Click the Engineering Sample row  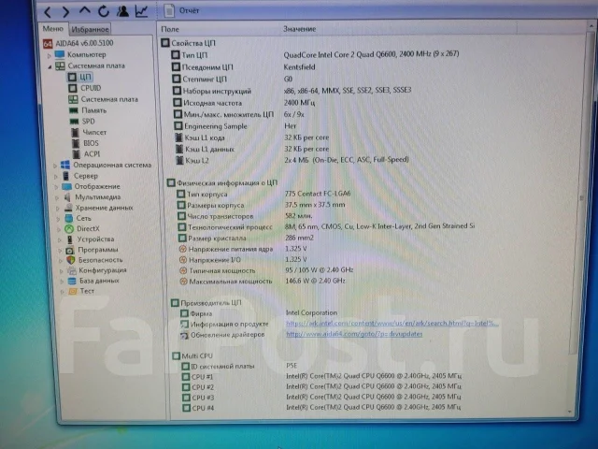click(x=235, y=126)
